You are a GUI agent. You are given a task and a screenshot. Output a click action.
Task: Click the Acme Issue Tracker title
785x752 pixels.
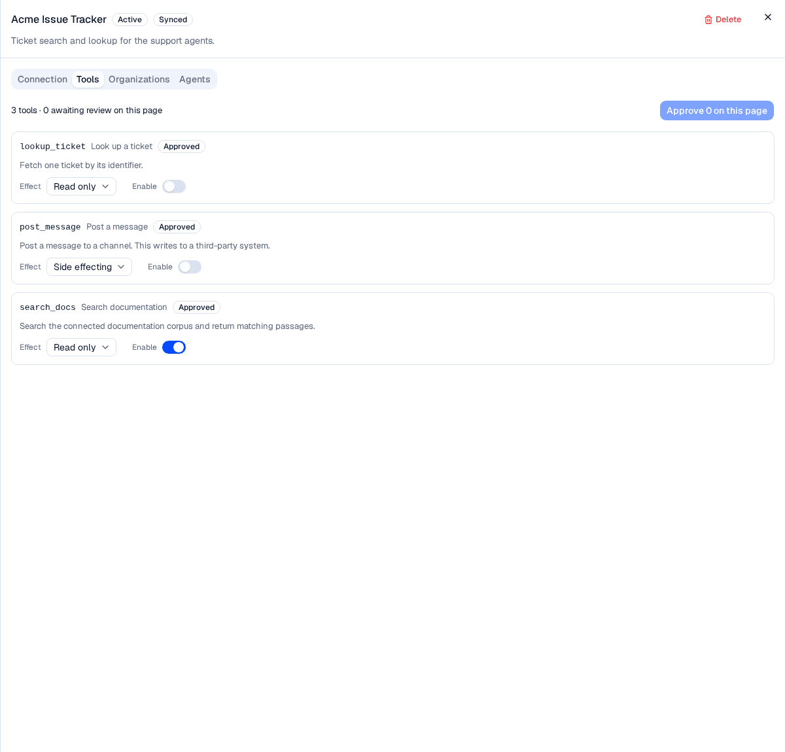click(x=59, y=20)
